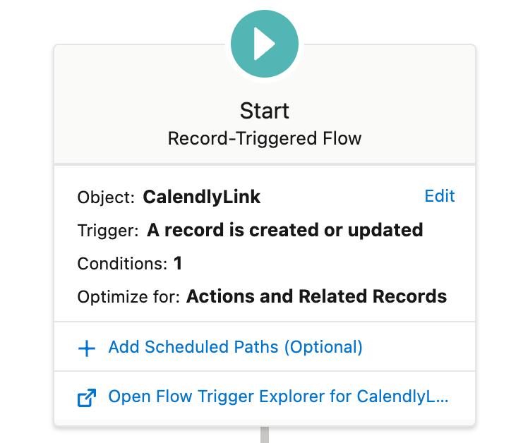Viewport: 511px width, 443px height.
Task: Open Flow Trigger Explorer for CalendlyLink
Action: [278, 397]
